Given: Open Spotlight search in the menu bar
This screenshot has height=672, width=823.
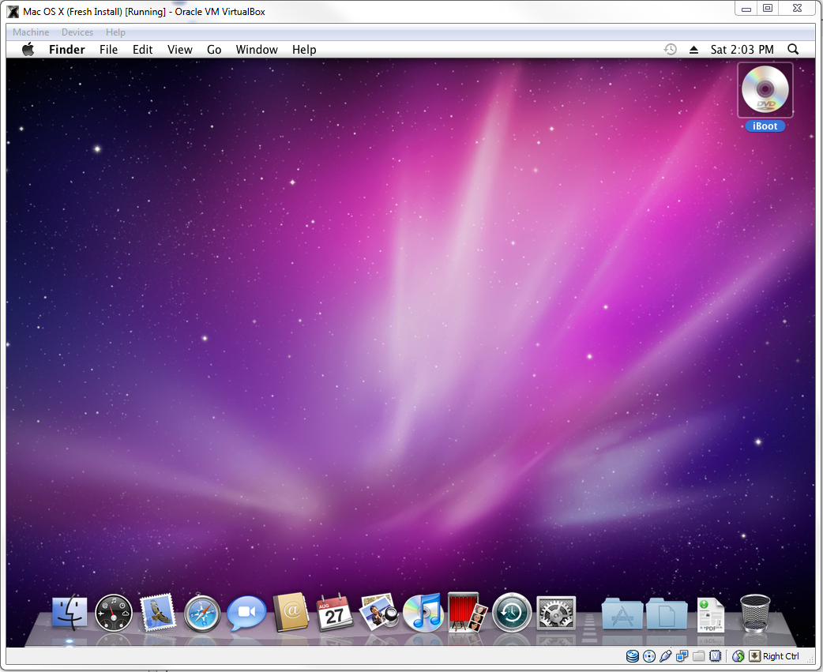Looking at the screenshot, I should click(793, 49).
